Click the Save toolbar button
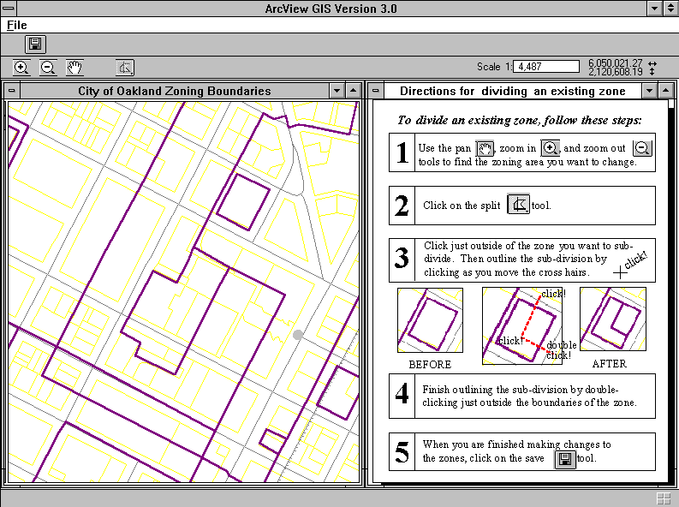The width and height of the screenshot is (679, 507). [35, 45]
